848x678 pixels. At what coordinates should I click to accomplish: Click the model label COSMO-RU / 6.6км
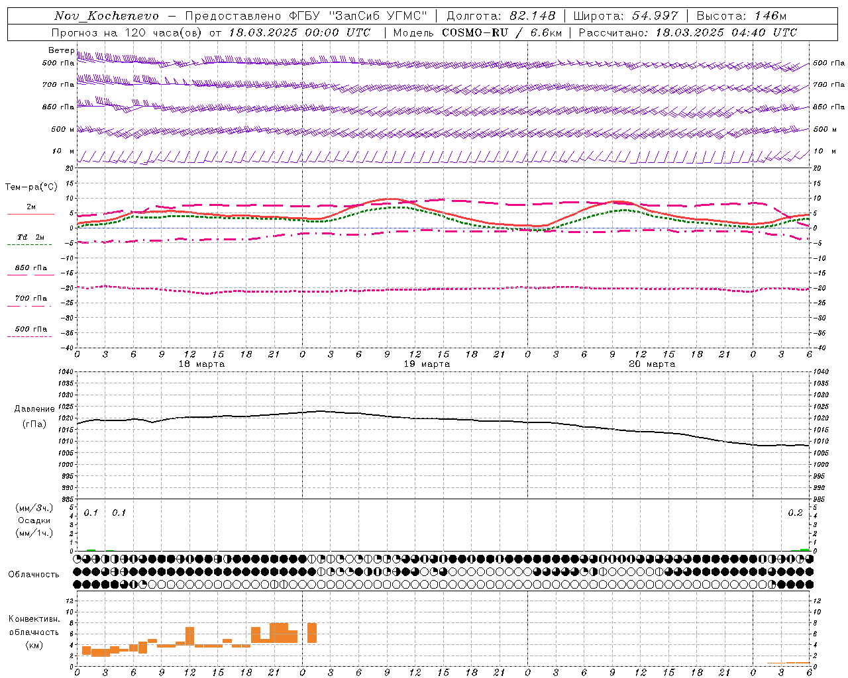coord(502,32)
